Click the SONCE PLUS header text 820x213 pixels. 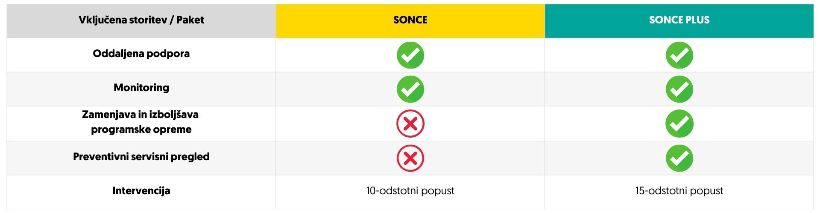click(x=679, y=20)
